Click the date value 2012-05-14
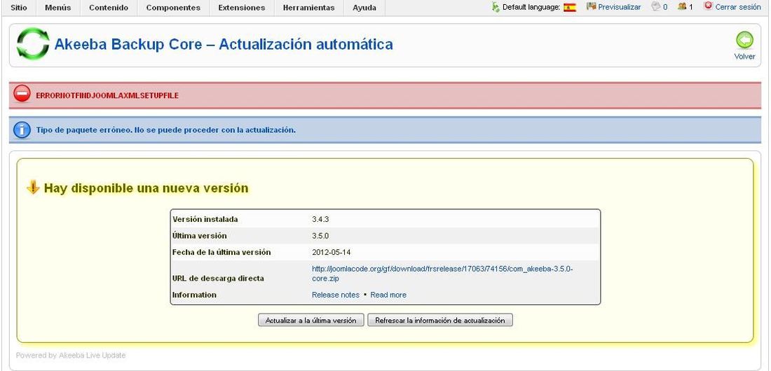The image size is (771, 371). 332,252
